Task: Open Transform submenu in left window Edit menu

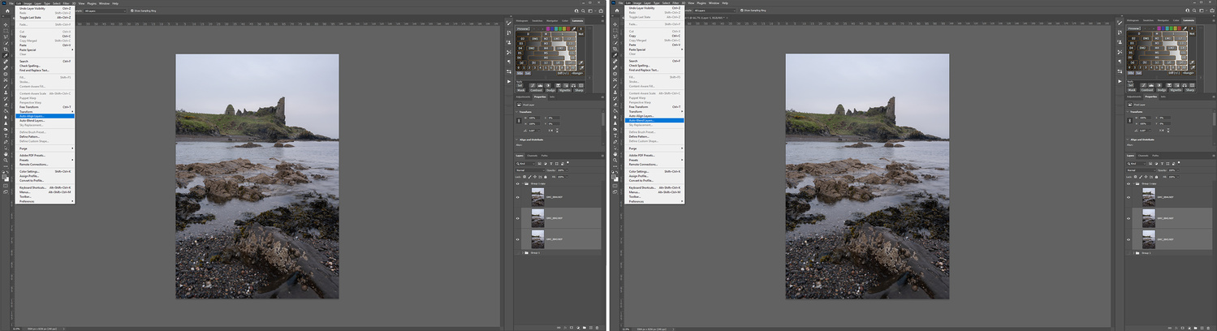Action: click(x=45, y=111)
